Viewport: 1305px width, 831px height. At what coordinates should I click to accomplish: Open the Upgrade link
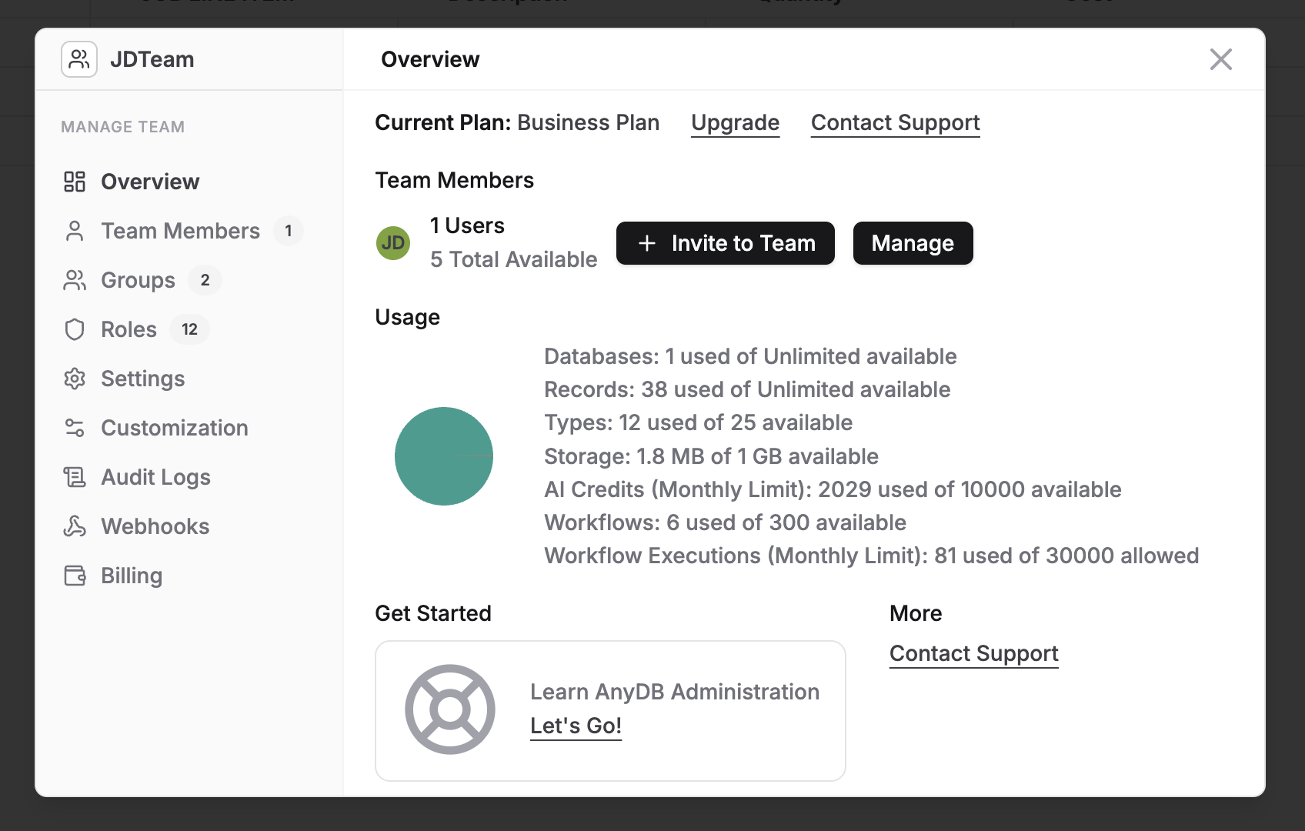735,122
